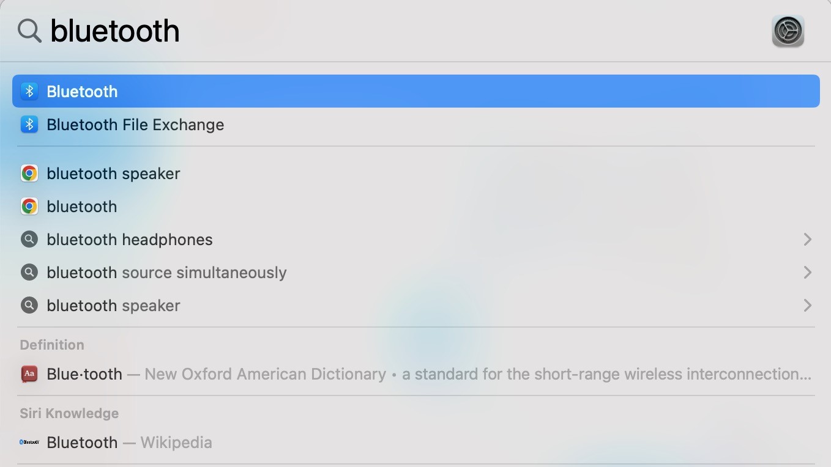831x467 pixels.
Task: Click the Dictionary icon next to Blue·tooth
Action: (x=29, y=374)
